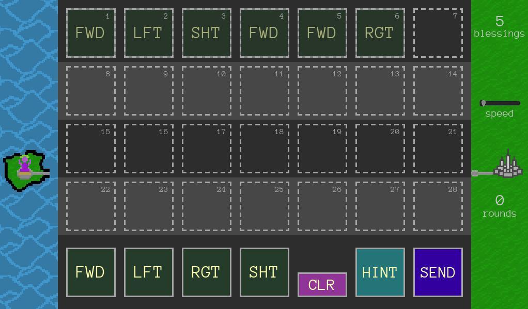Select program slot 6 containing RGT
This screenshot has height=309, width=528.
pyautogui.click(x=380, y=33)
